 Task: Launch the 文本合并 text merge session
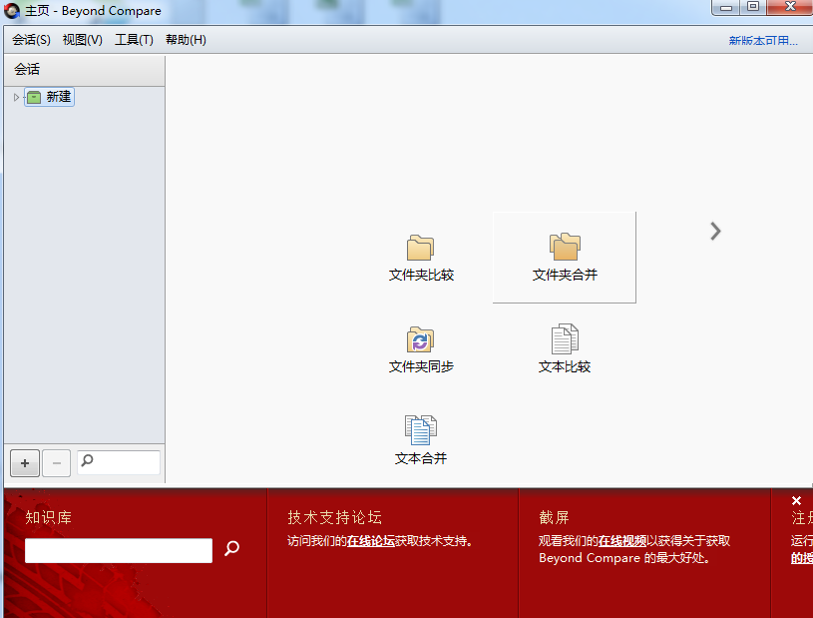point(421,440)
